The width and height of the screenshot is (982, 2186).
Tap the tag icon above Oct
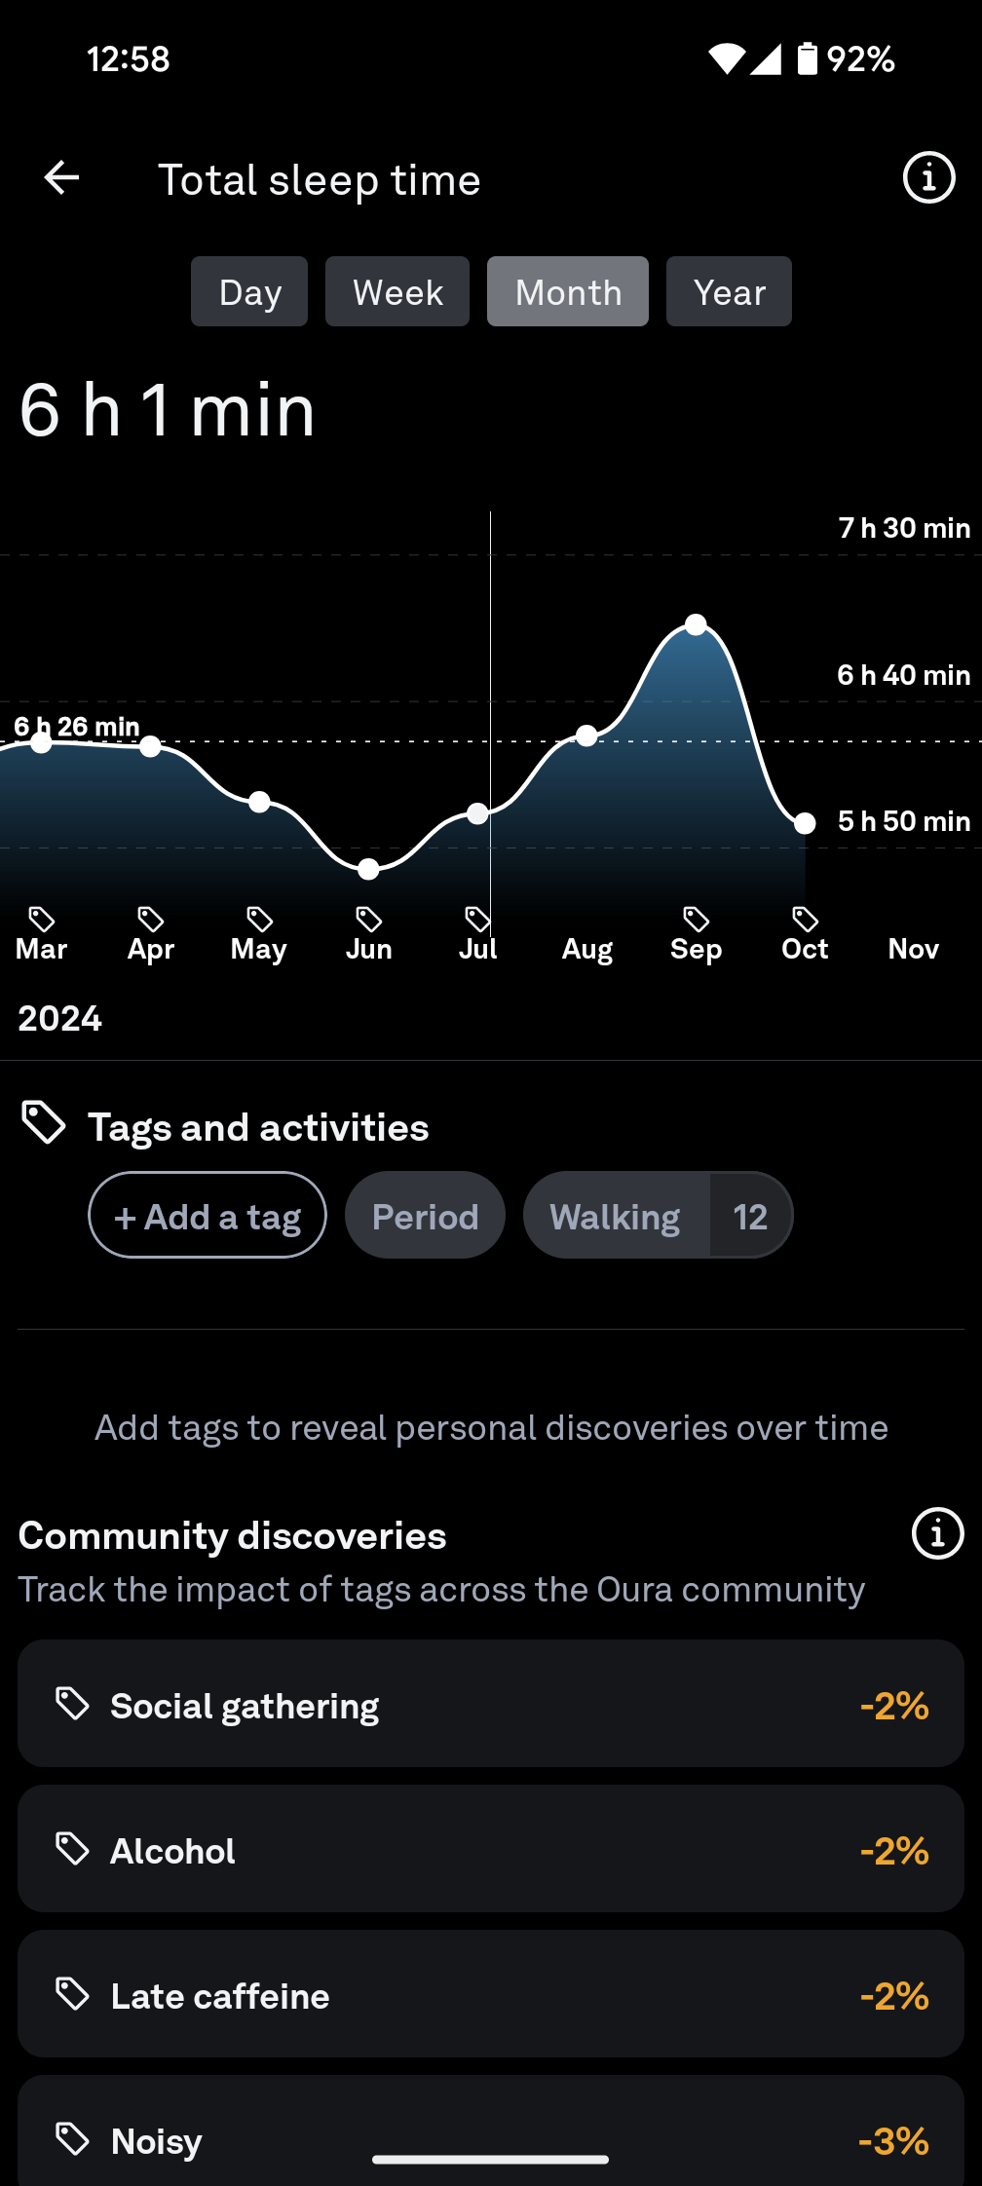pos(805,919)
